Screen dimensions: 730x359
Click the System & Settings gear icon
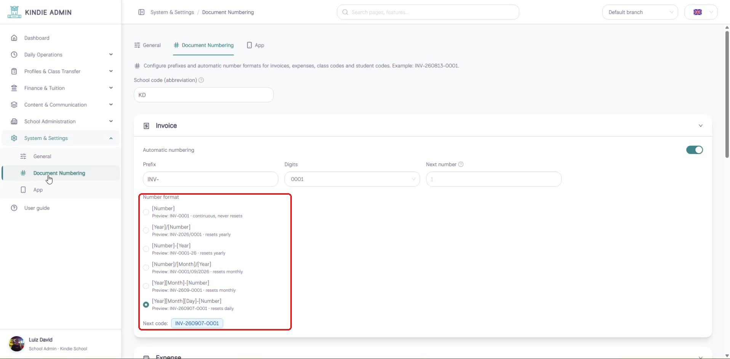(14, 138)
